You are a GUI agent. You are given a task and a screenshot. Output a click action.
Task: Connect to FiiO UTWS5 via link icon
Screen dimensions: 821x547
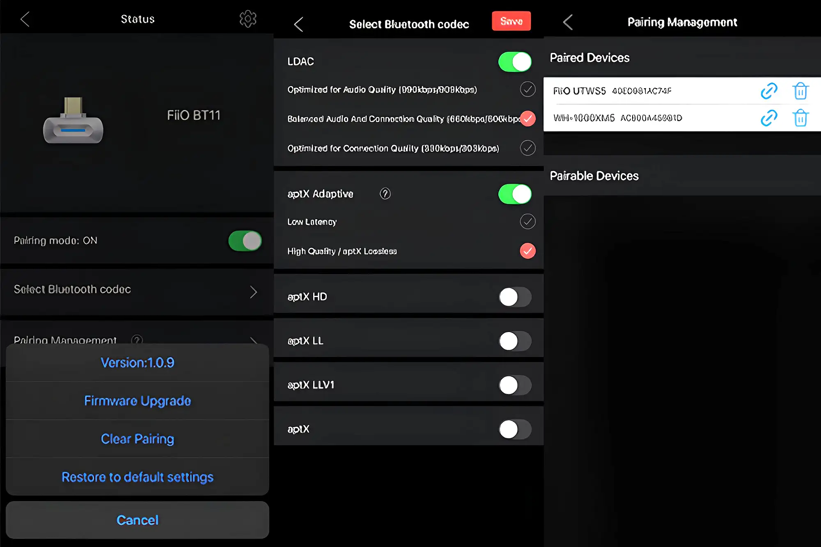(769, 91)
